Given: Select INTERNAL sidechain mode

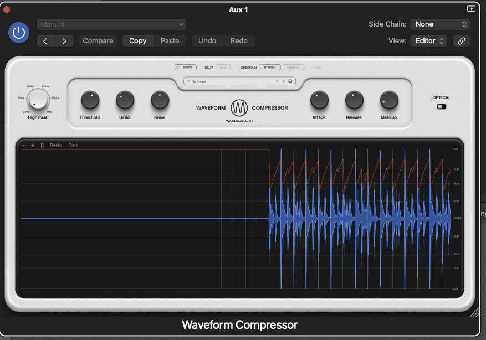Looking at the screenshot, I should [270, 67].
